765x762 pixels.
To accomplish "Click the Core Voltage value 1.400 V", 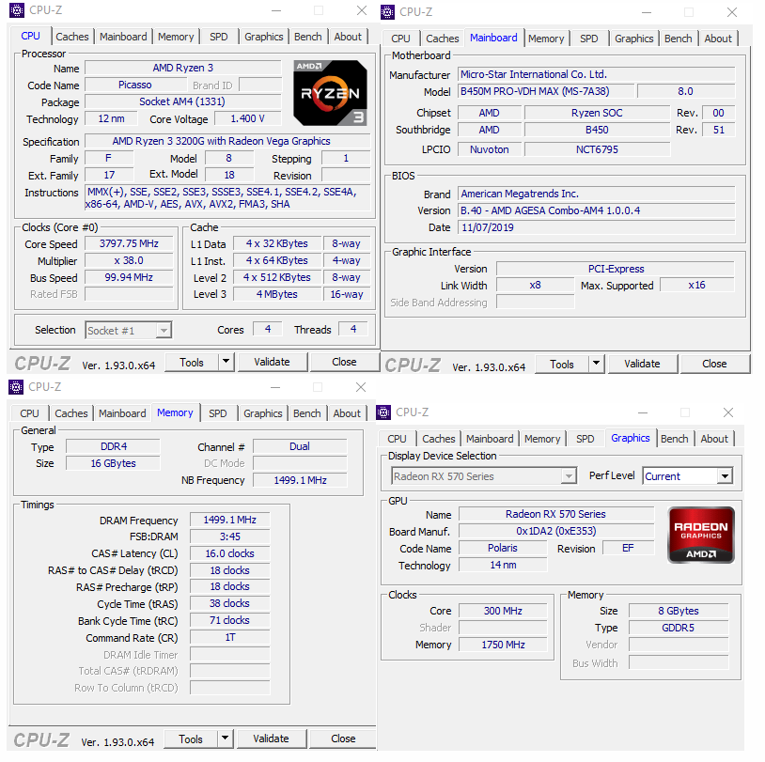I will click(248, 118).
